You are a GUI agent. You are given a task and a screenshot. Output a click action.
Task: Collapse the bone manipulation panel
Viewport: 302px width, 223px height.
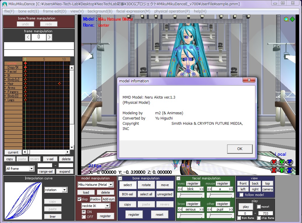point(120,179)
